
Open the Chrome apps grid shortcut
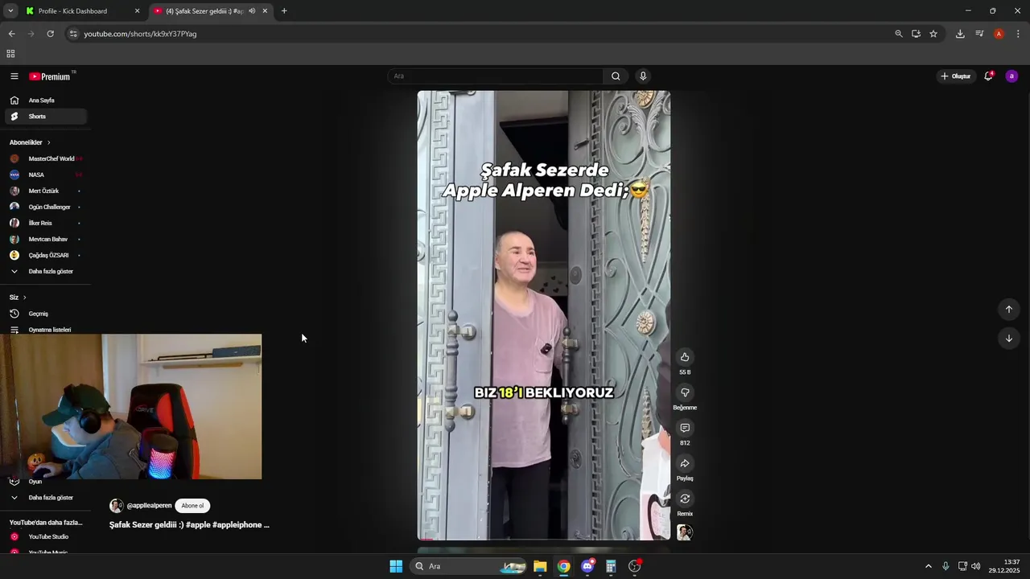[10, 54]
